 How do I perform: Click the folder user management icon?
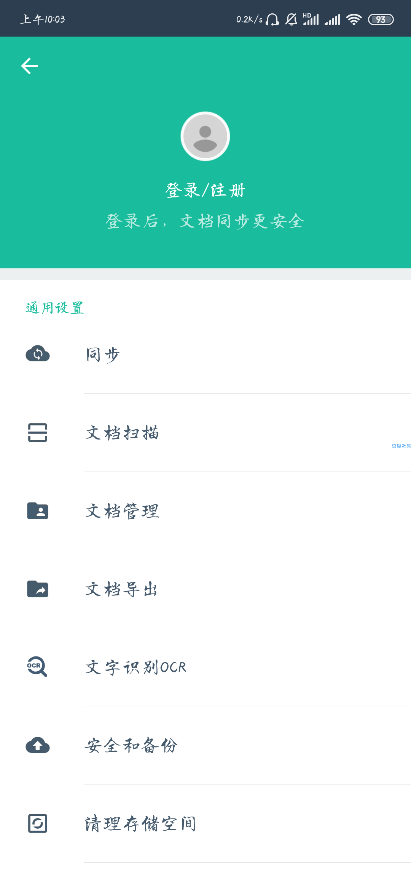(38, 511)
